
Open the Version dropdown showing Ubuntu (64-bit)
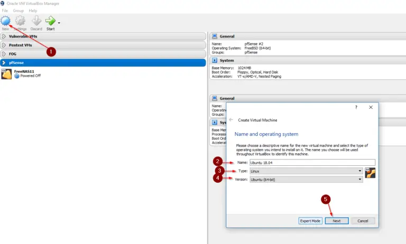coord(306,180)
